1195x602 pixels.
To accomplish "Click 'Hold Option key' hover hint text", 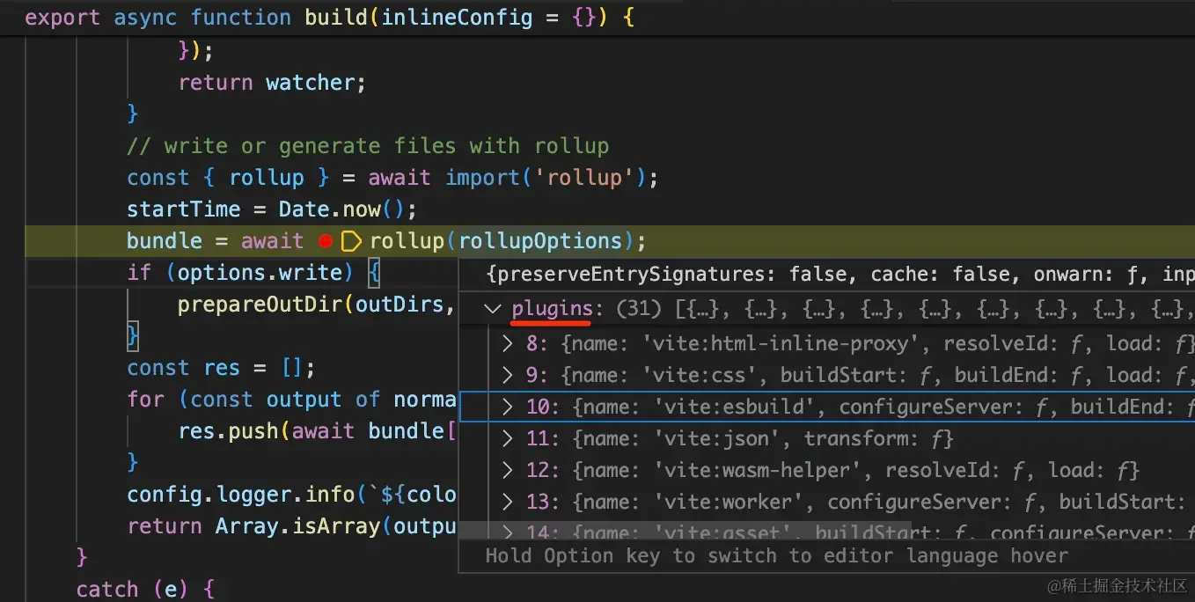I will (x=776, y=555).
